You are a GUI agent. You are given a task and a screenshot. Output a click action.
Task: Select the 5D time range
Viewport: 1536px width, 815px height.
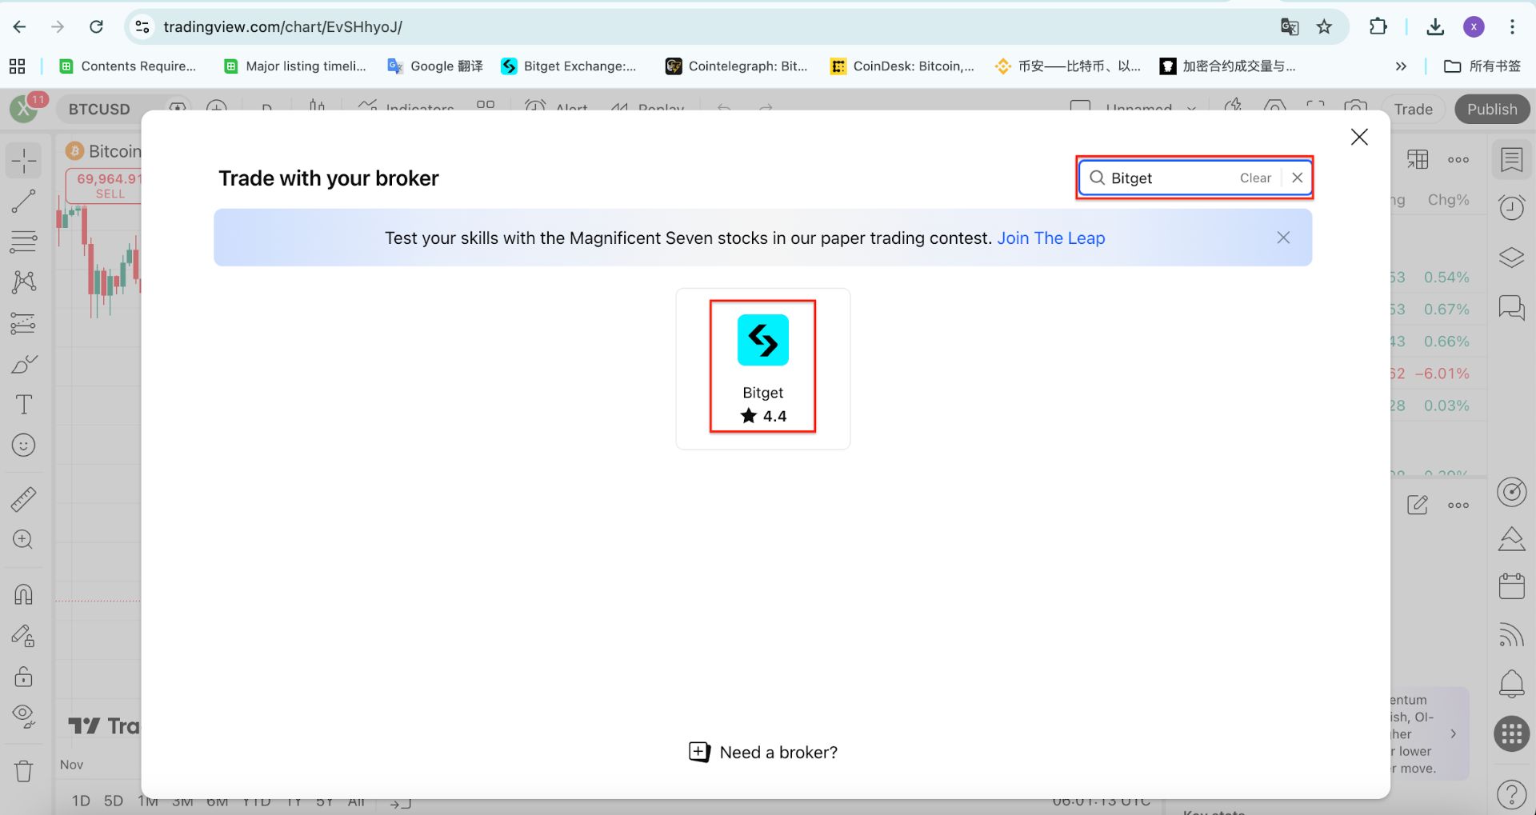coord(114,801)
